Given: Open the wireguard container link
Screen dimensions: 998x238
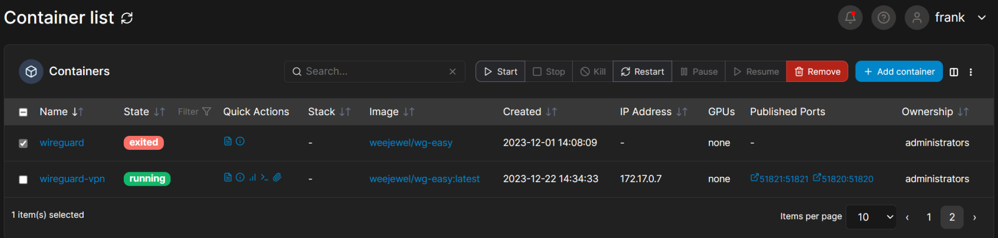Looking at the screenshot, I should pyautogui.click(x=62, y=143).
